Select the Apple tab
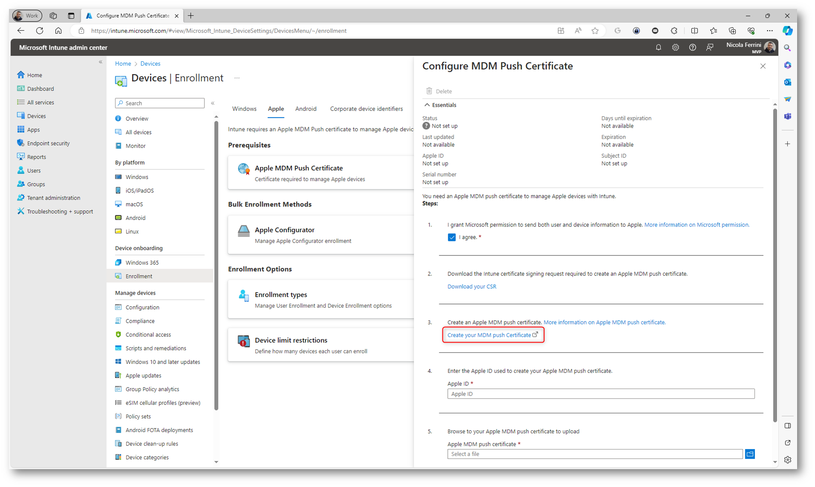This screenshot has height=487, width=815. pyautogui.click(x=276, y=109)
